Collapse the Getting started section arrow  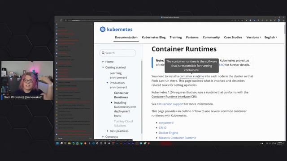[103, 68]
